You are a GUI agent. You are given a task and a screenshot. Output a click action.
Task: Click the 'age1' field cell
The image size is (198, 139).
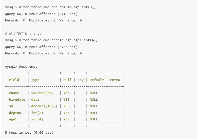[x=13, y=119]
